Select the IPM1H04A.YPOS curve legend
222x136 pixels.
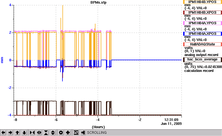[x=203, y=23]
